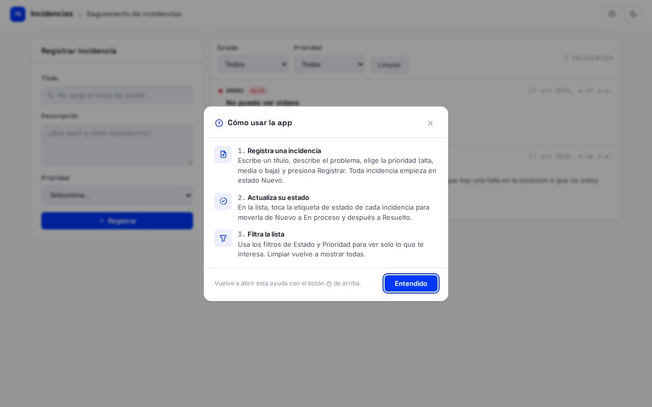Close the help dialog with the X

[430, 123]
